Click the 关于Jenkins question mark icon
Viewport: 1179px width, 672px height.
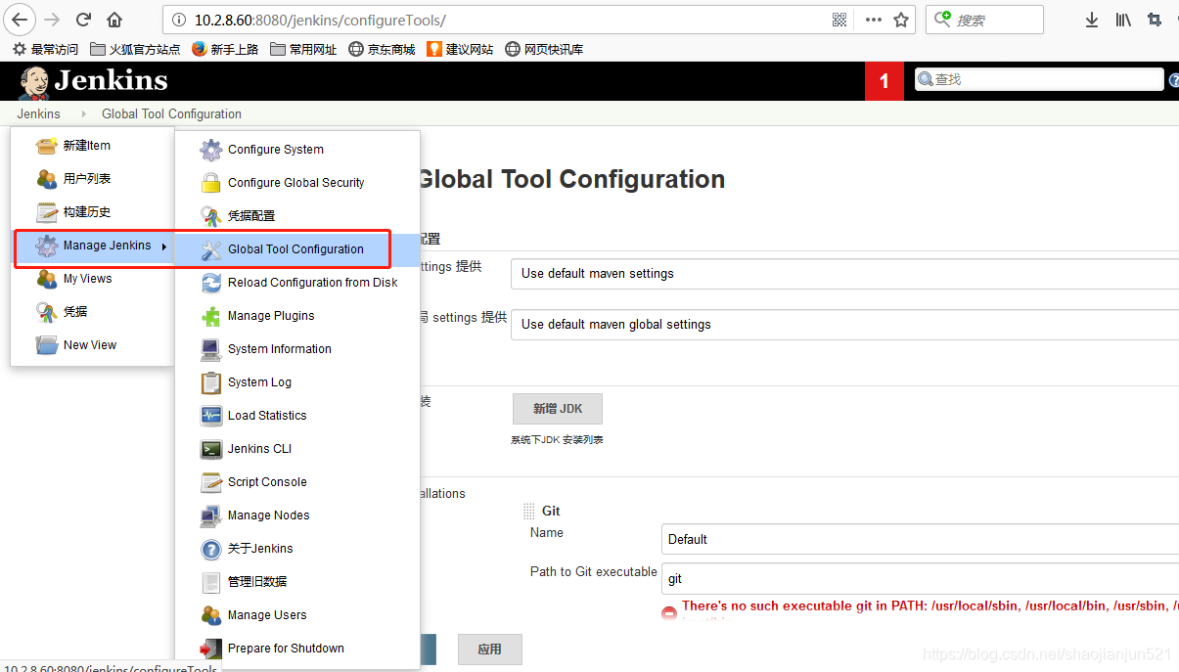point(211,549)
